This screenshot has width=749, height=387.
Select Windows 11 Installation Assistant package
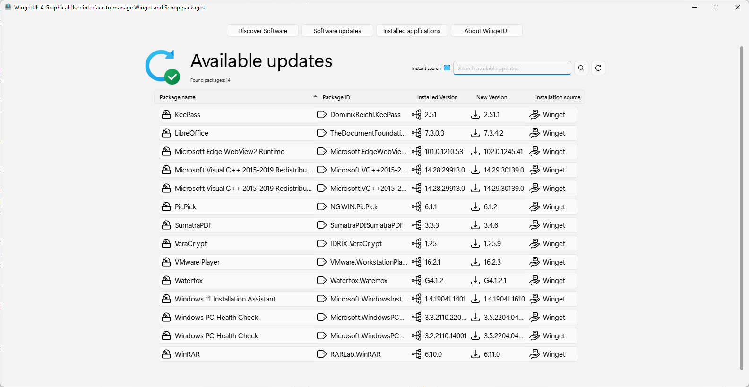(x=225, y=299)
